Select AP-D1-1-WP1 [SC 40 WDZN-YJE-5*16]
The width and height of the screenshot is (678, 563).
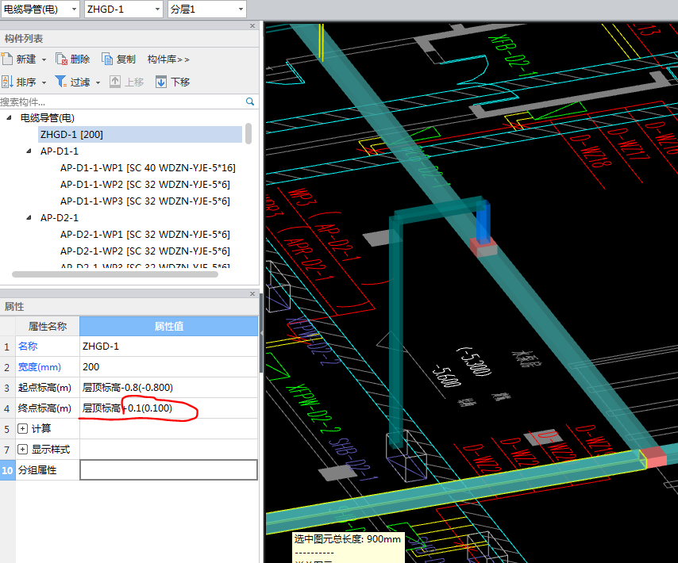[x=148, y=167]
